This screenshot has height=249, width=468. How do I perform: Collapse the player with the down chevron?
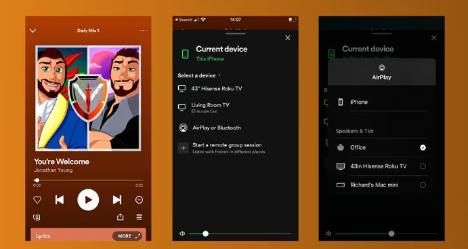(33, 31)
